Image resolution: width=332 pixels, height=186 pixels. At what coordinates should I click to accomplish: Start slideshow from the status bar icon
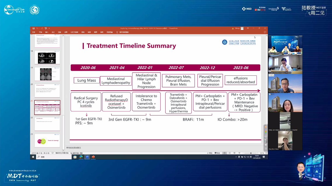click(239, 153)
